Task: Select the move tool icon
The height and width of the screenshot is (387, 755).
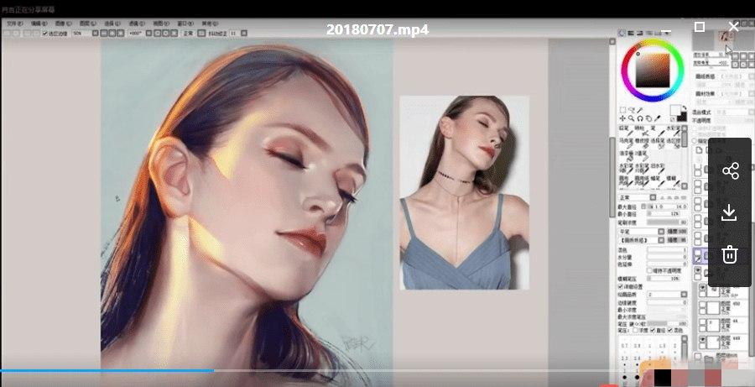Action: [x=622, y=118]
